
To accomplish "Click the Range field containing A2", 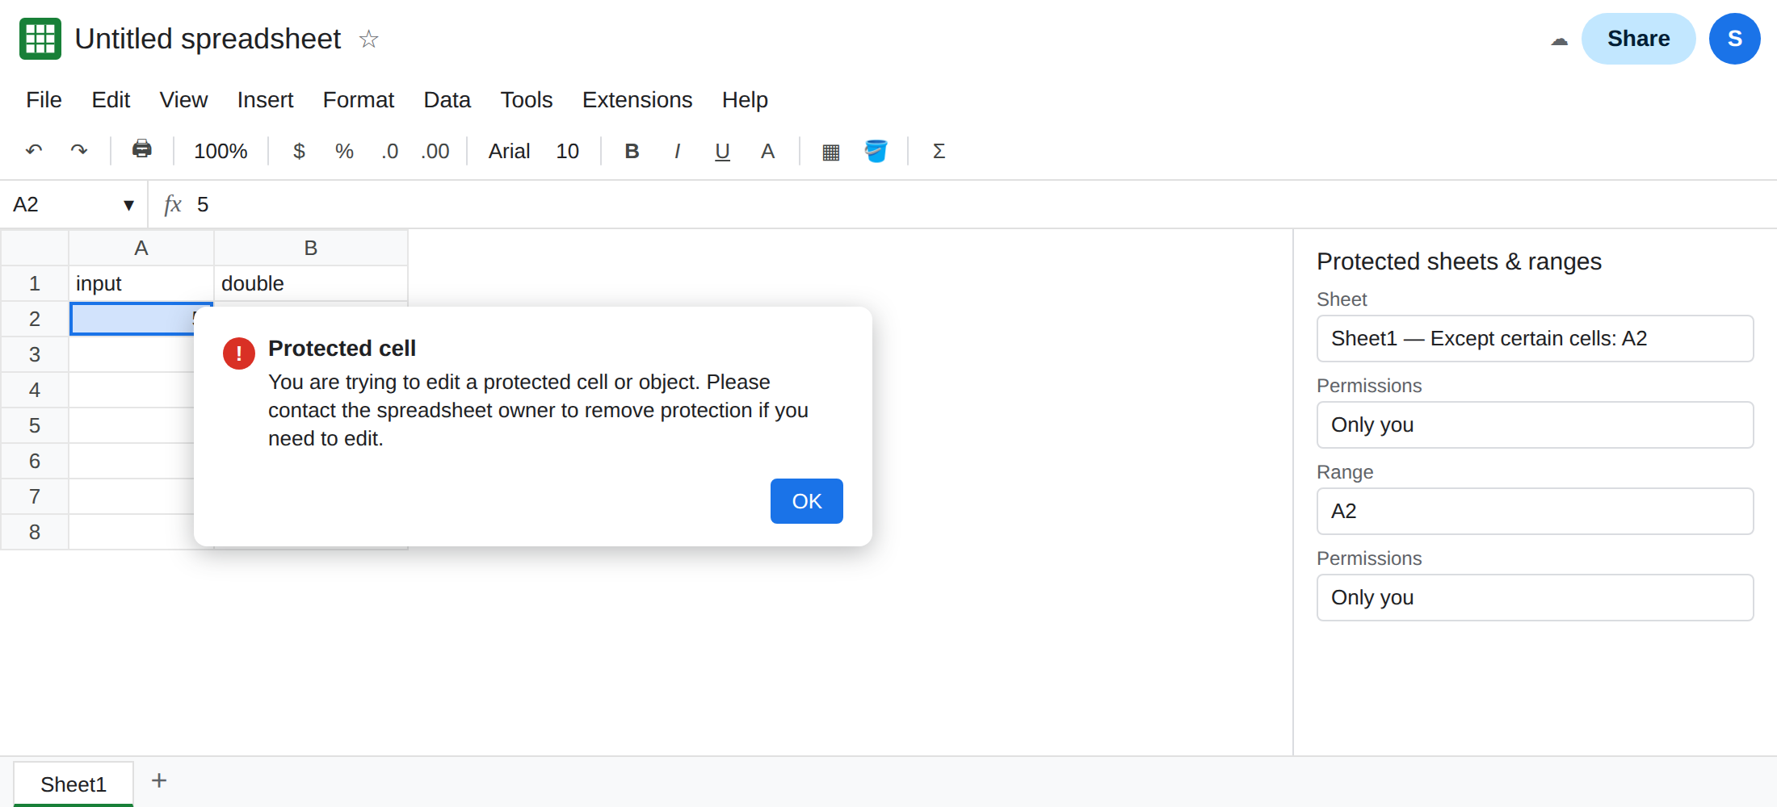I will (1535, 511).
